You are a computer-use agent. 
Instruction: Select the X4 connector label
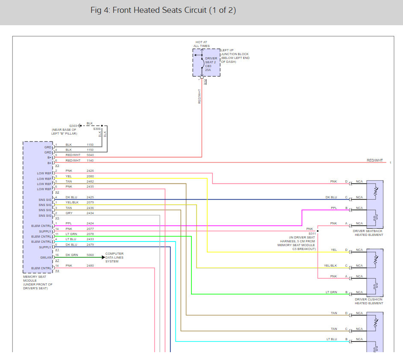click(x=57, y=271)
